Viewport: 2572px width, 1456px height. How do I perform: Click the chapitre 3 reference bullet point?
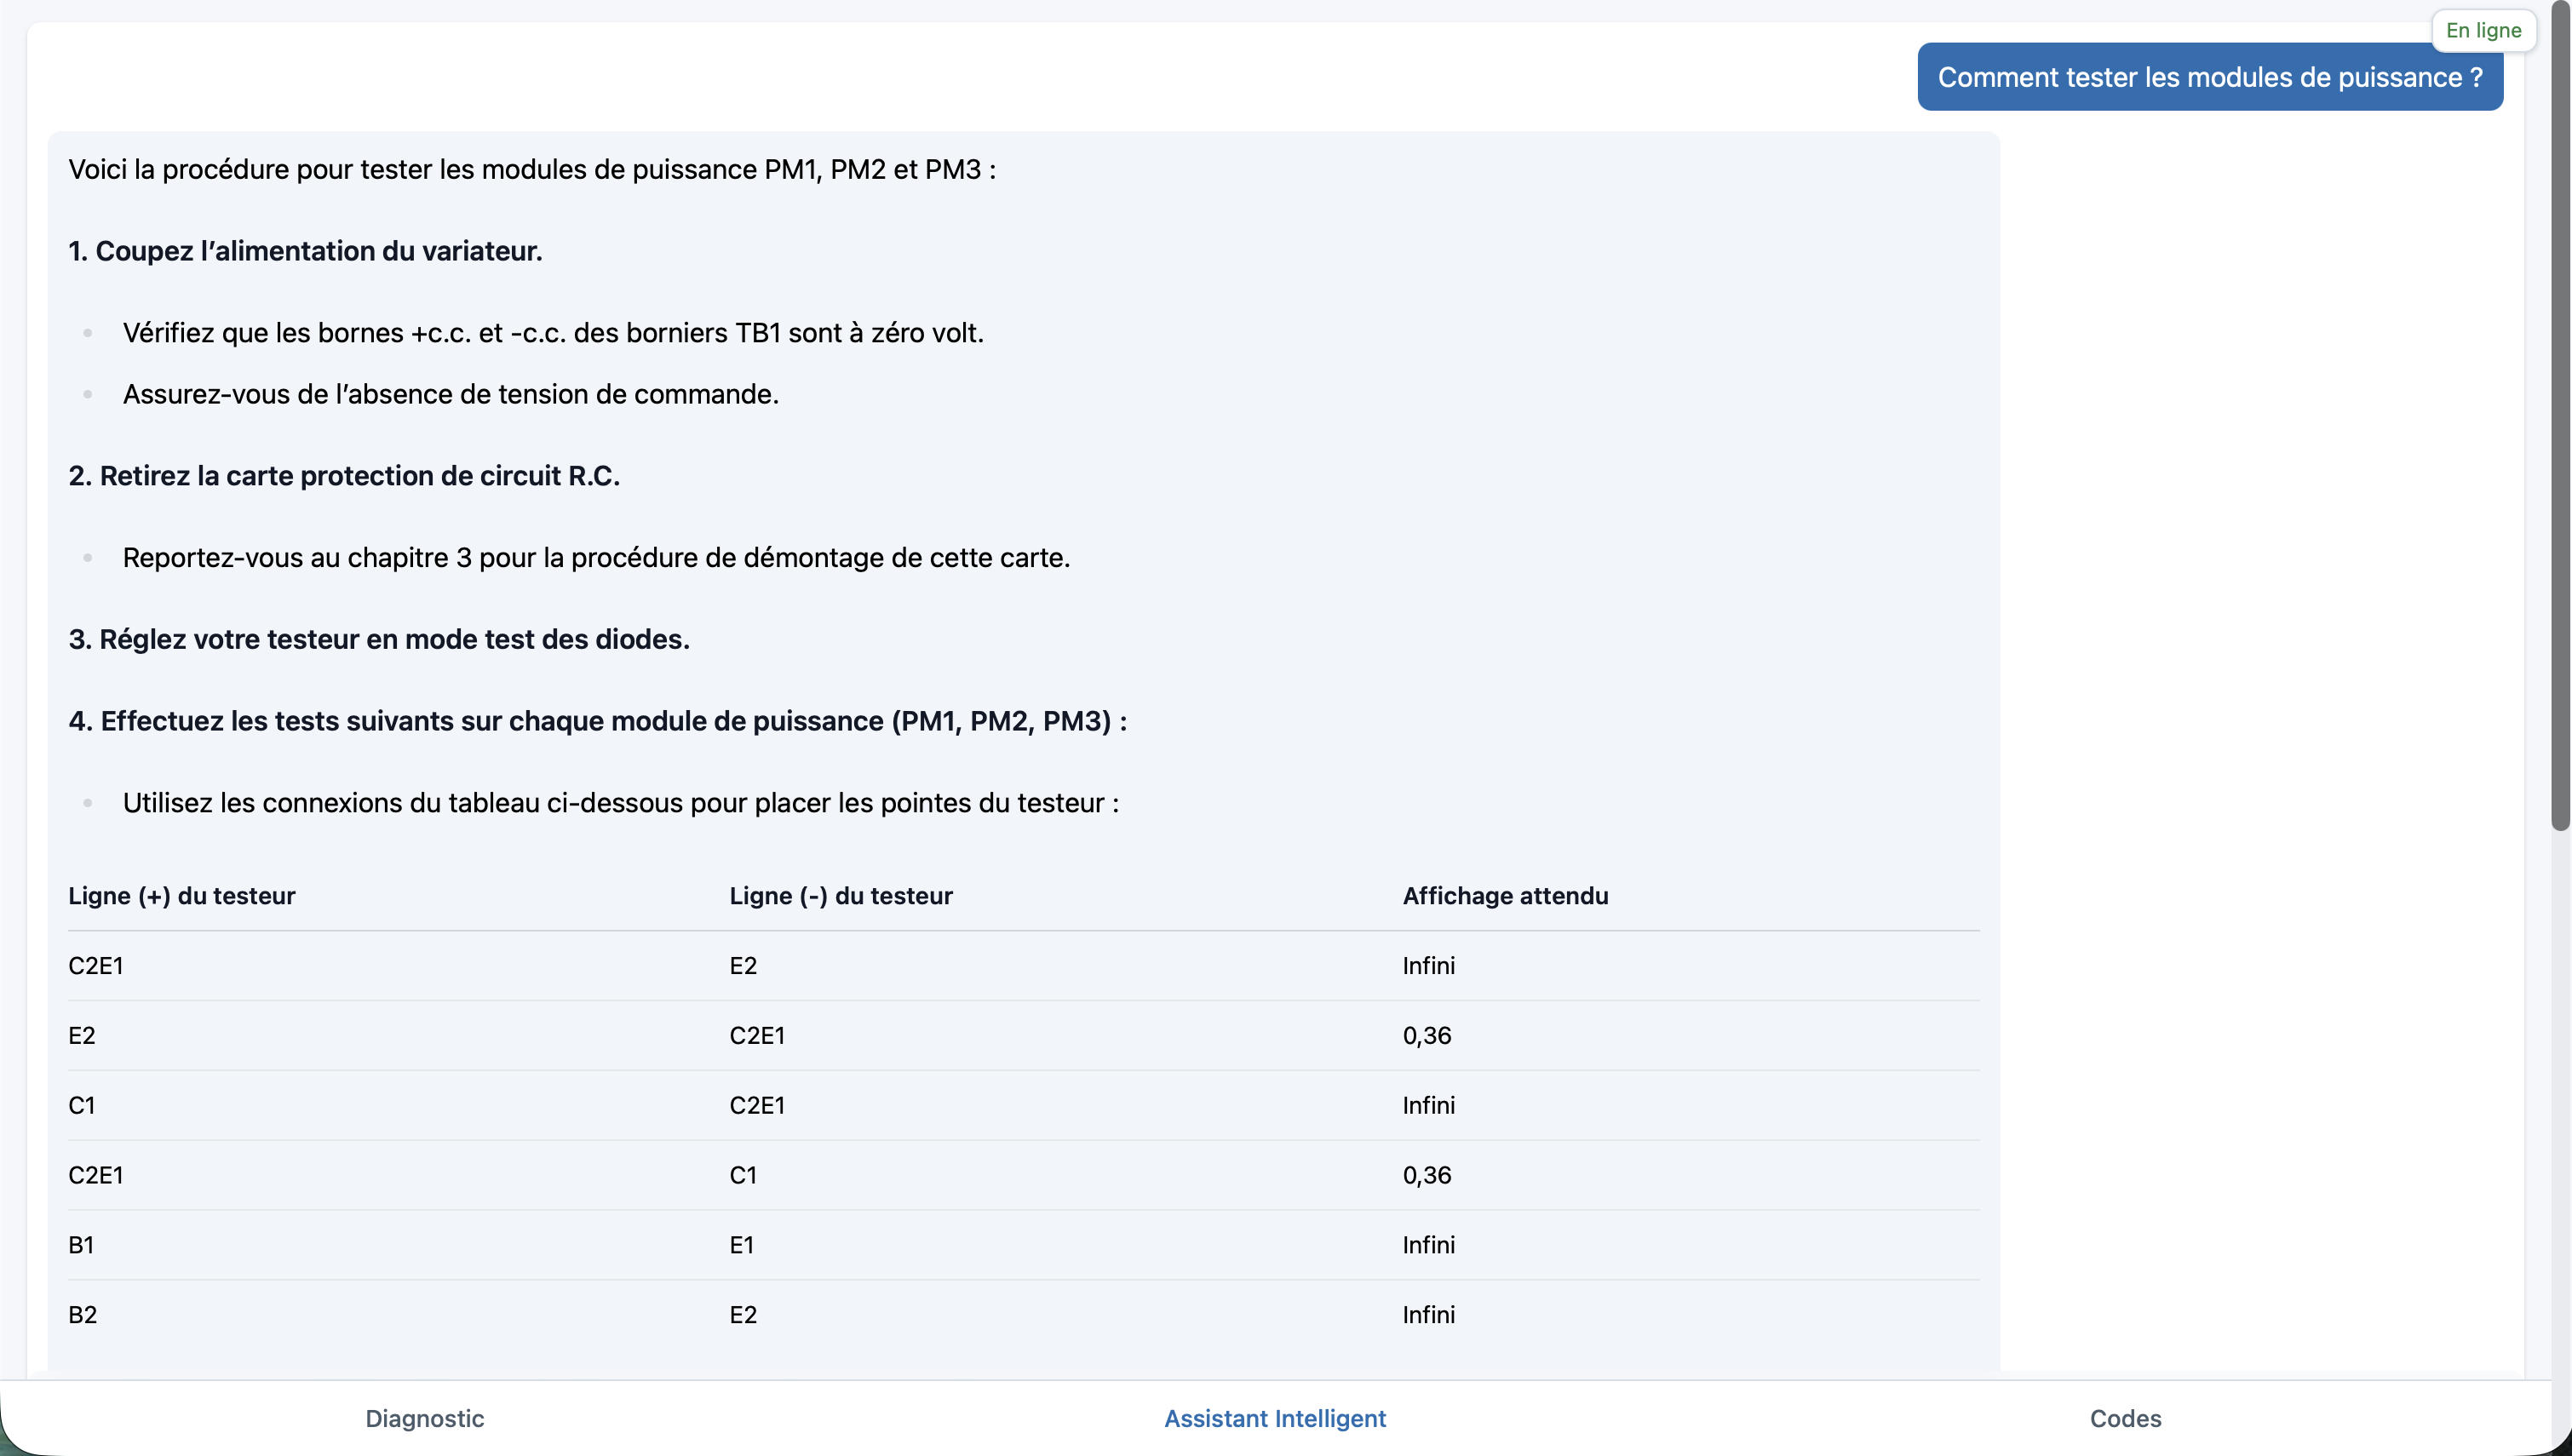coord(596,557)
